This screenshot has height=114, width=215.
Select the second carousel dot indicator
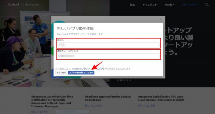coord(121,80)
